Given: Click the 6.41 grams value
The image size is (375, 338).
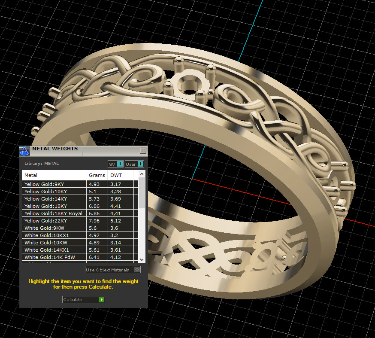Looking at the screenshot, I should tap(94, 257).
